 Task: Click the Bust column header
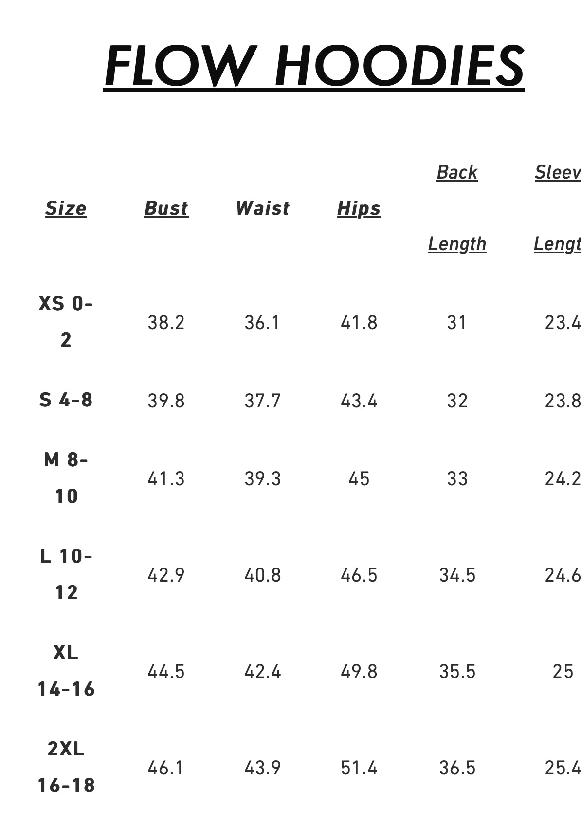[x=166, y=208]
